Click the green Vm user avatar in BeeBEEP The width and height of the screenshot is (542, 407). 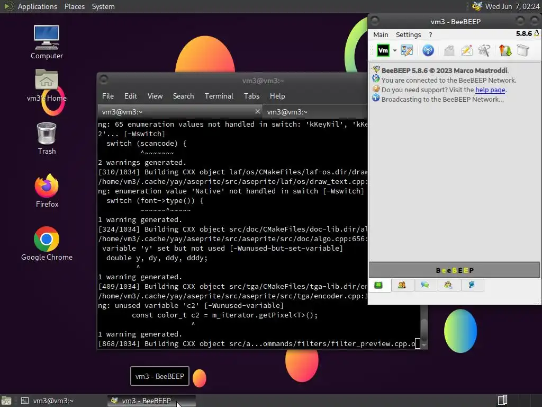tap(383, 50)
